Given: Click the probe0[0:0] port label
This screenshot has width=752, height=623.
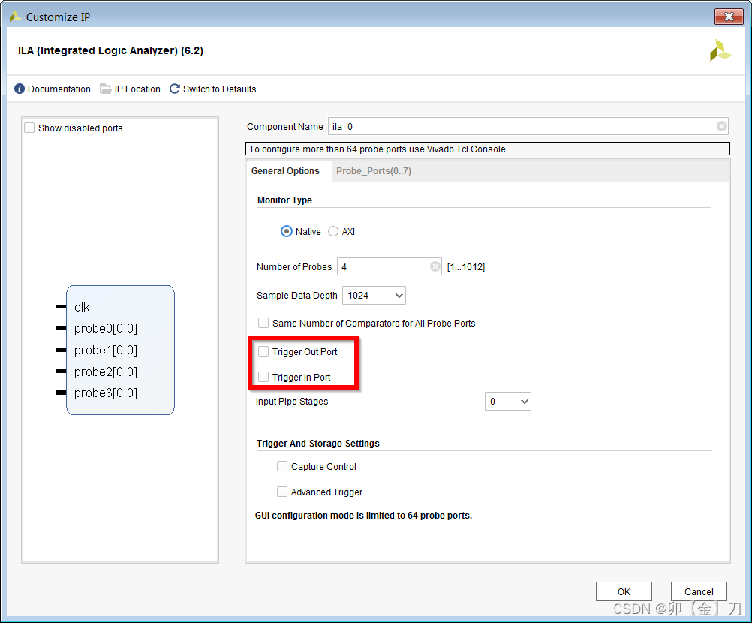Looking at the screenshot, I should tap(106, 329).
